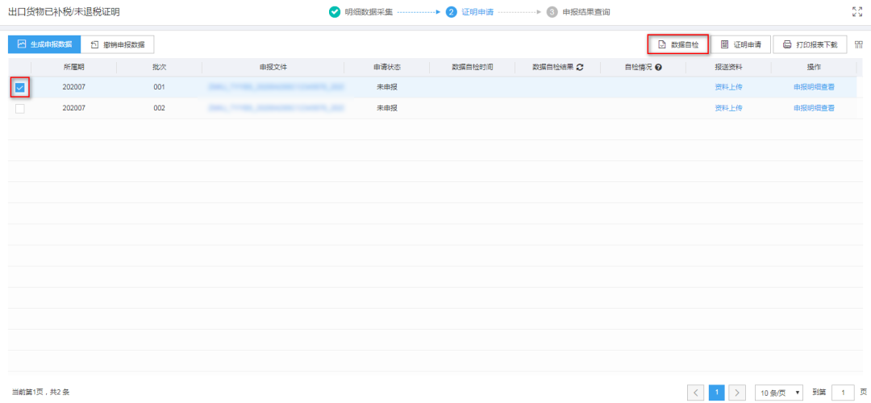Switch to 明细数据采集 step
871x403 pixels.
tap(360, 11)
